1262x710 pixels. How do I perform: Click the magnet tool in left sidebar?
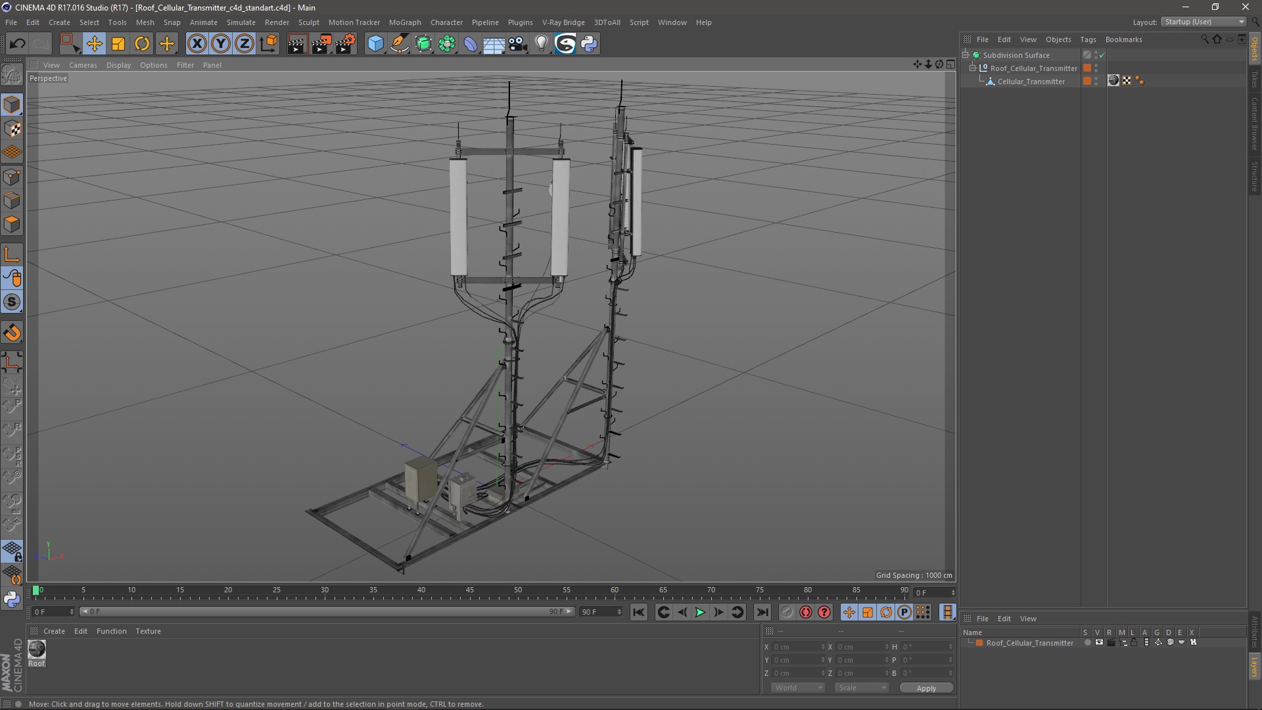pyautogui.click(x=12, y=333)
